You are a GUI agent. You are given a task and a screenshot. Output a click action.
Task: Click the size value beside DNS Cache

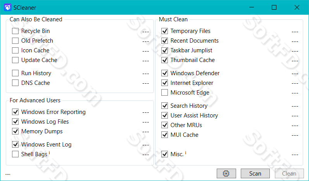146,83
